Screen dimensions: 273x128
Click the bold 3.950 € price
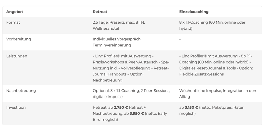(137, 113)
